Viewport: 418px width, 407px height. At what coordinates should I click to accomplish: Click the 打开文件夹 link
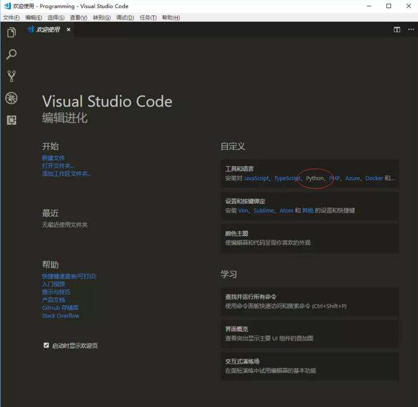58,166
